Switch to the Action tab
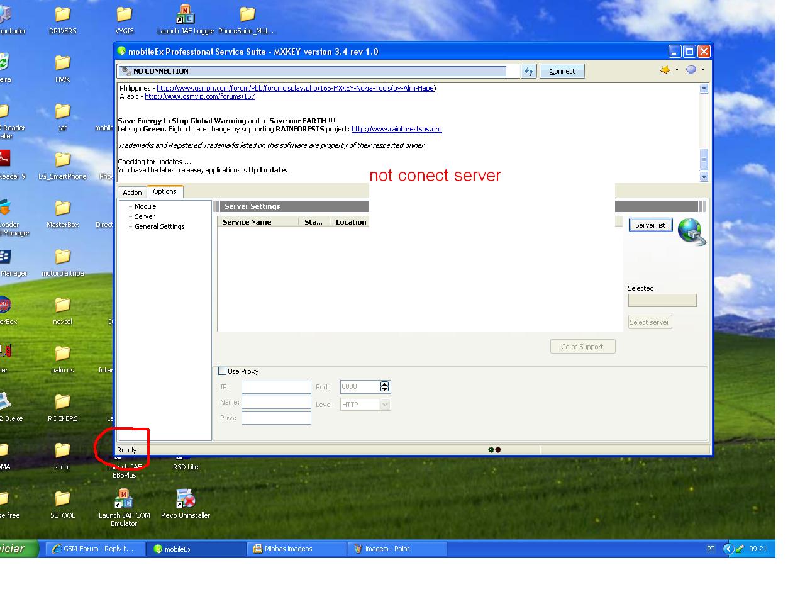The height and width of the screenshot is (604, 805). coord(132,193)
